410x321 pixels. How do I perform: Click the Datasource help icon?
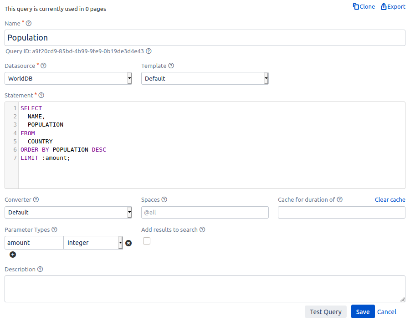coord(43,66)
